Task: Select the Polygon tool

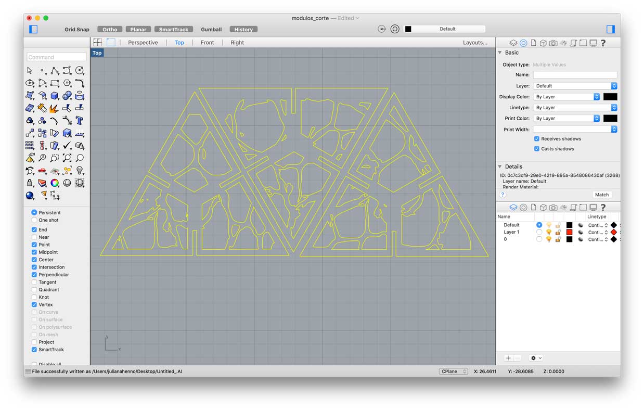Action: pos(67,83)
